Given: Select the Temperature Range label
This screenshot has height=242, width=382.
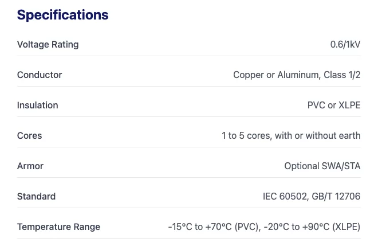Looking at the screenshot, I should (58, 227).
